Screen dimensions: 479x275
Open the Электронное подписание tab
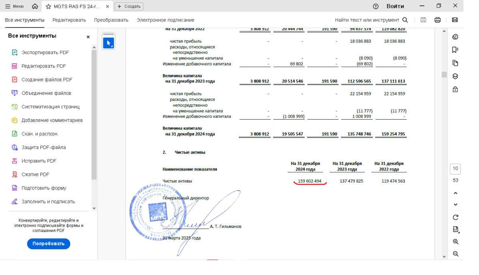coord(165,20)
